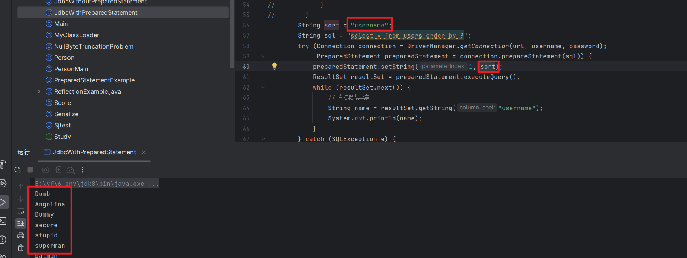Screen dimensions: 687x258
Task: Collapse the while loop fold at line 62
Action: pos(263,87)
